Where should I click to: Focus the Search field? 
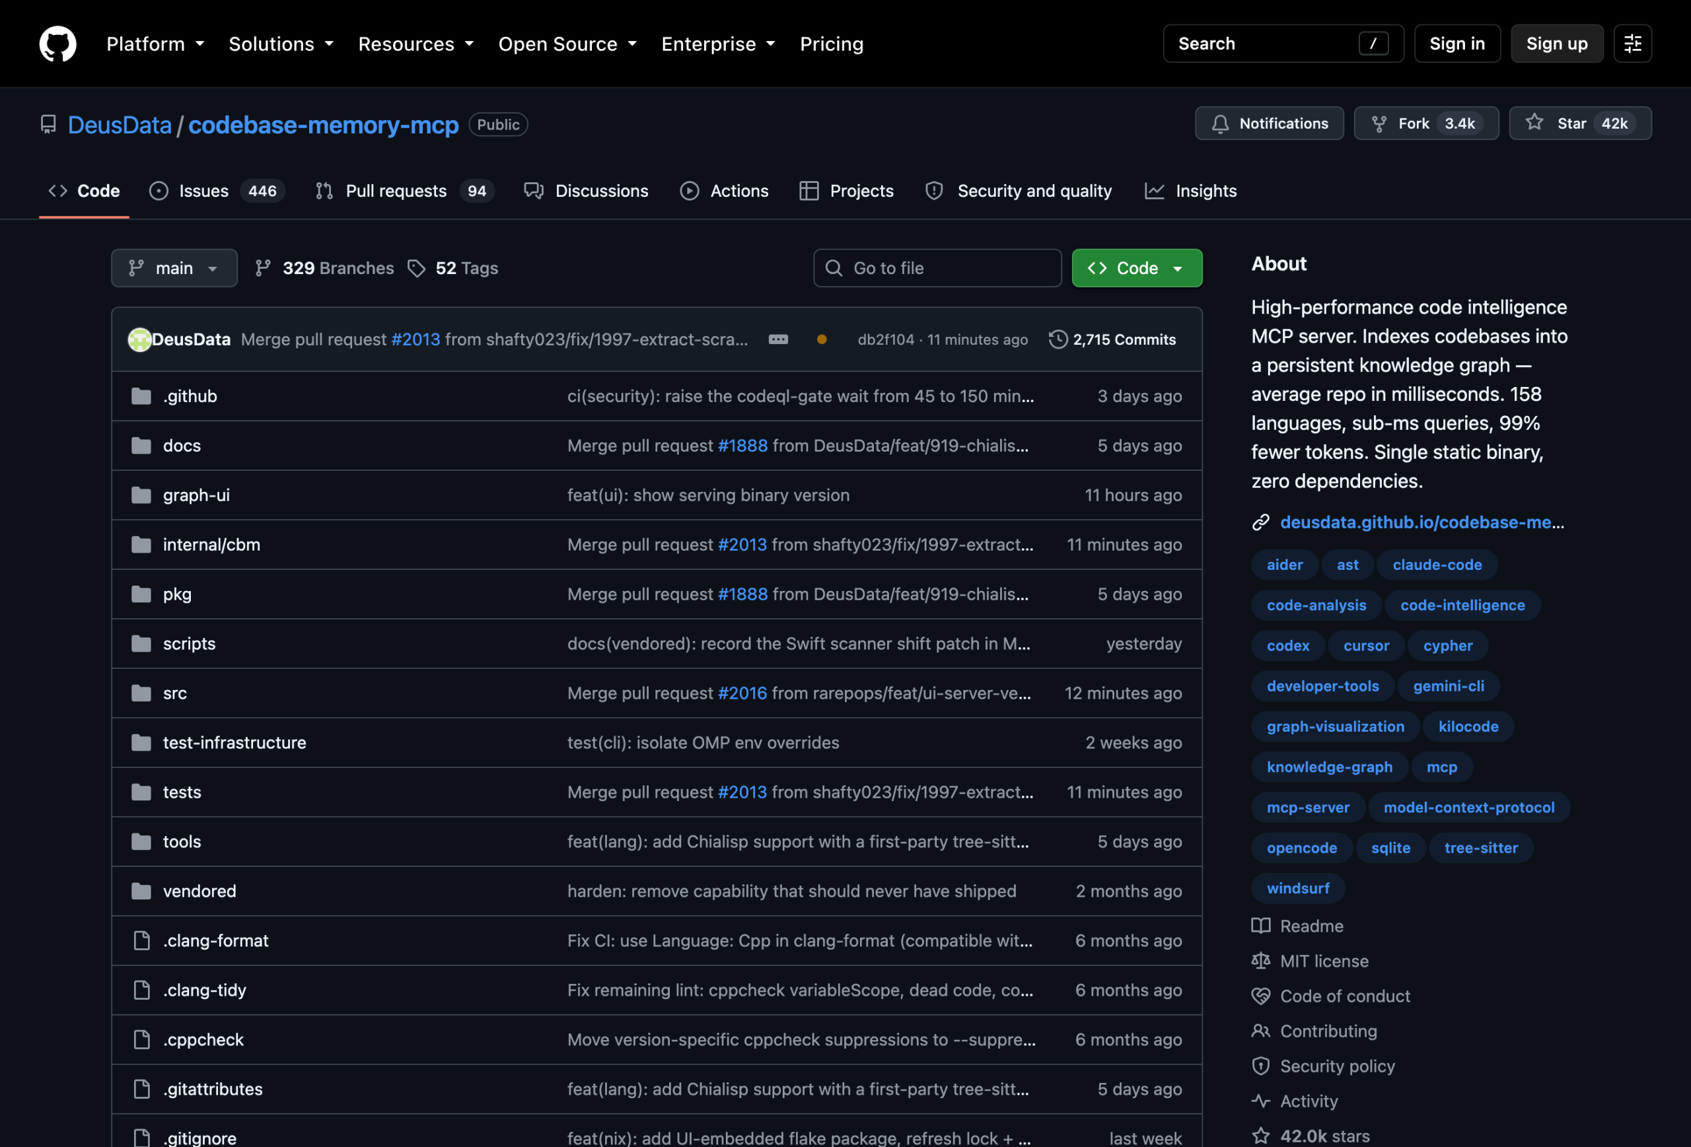(x=1283, y=44)
